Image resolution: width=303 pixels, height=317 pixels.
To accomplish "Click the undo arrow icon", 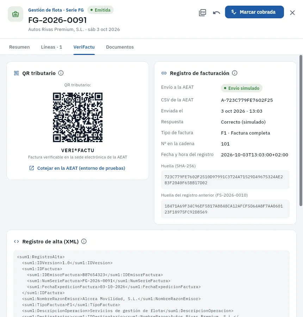I will (x=216, y=13).
